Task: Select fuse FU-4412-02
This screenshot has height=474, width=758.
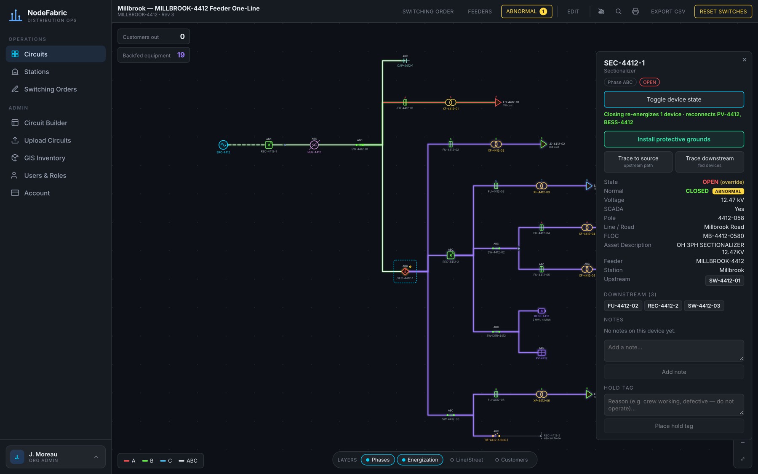Action: (x=451, y=144)
